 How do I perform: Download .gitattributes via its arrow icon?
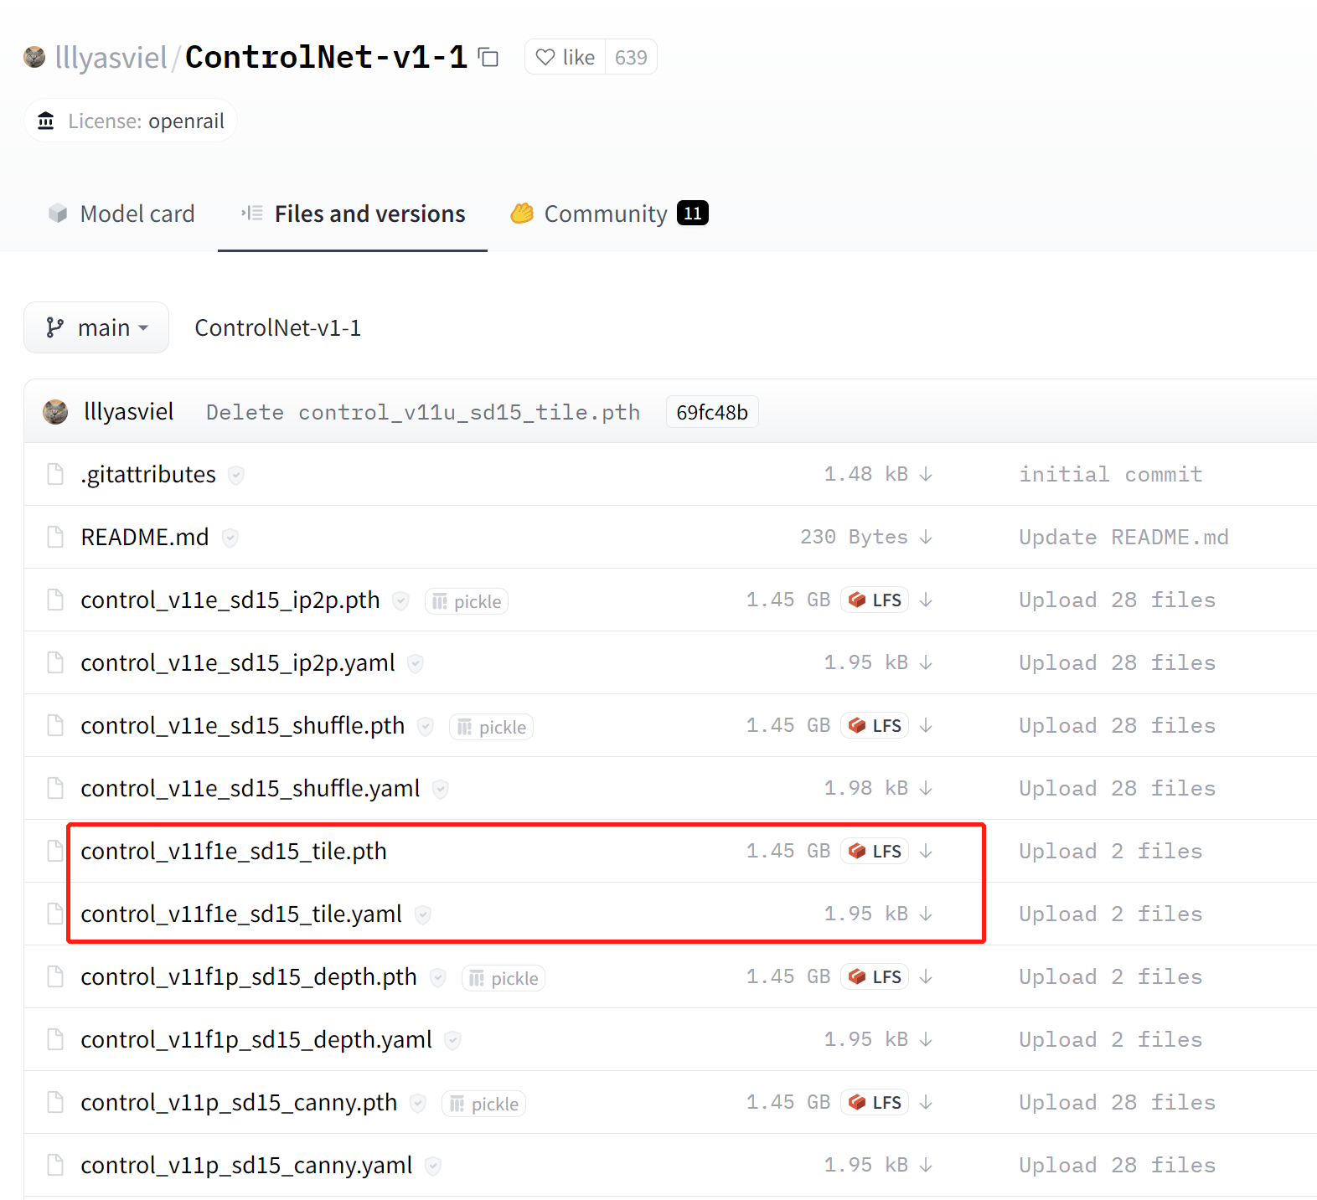tap(926, 474)
